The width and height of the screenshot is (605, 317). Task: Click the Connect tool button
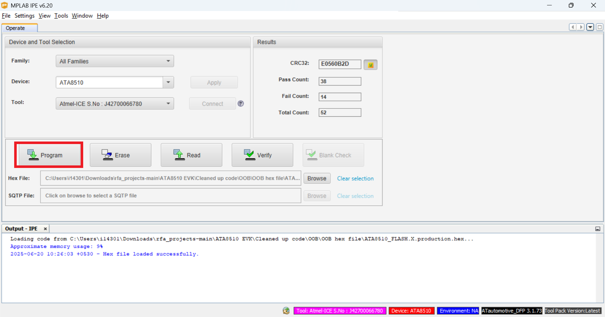tap(212, 103)
